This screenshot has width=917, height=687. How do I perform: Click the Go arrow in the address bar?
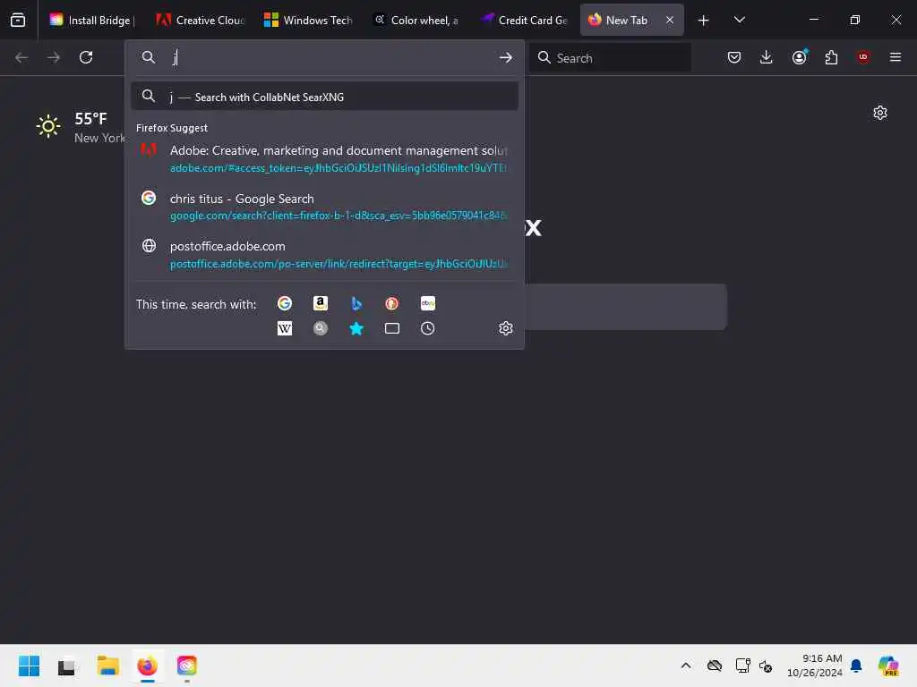(x=506, y=57)
